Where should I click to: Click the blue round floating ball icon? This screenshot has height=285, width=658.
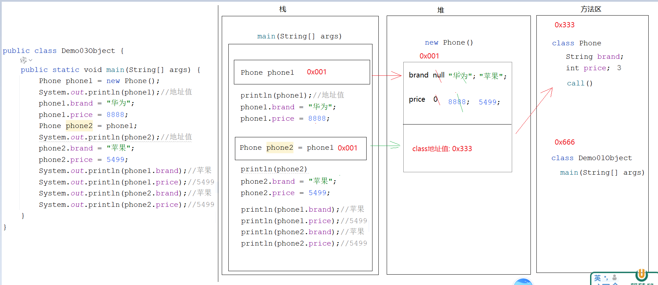[523, 282]
